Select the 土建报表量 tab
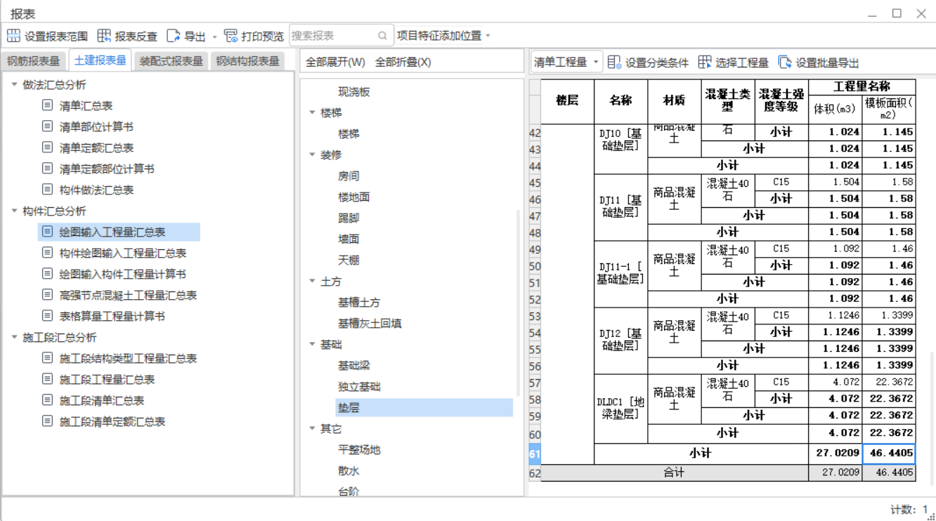This screenshot has width=936, height=521. coord(100,60)
